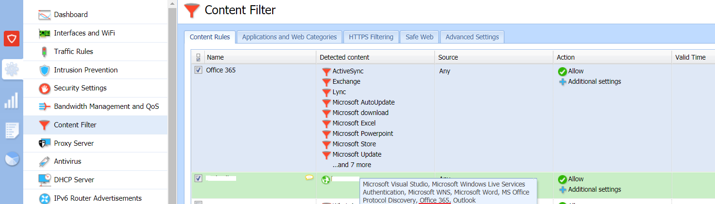The image size is (715, 204).
Task: Open the logs document section
Action: [x=11, y=130]
